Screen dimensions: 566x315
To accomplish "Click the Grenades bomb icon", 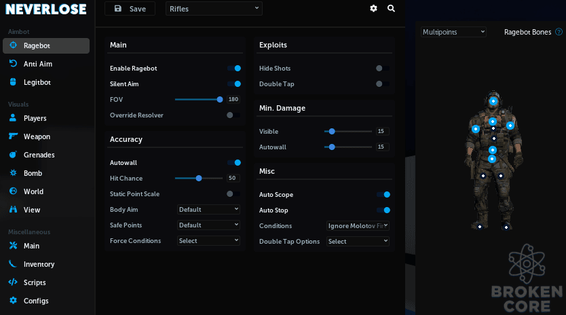I will point(13,155).
